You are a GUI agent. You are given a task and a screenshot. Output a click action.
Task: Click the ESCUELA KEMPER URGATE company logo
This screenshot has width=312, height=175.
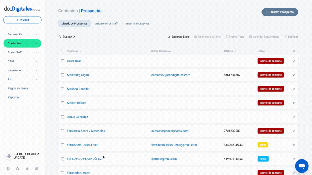(x=9, y=156)
